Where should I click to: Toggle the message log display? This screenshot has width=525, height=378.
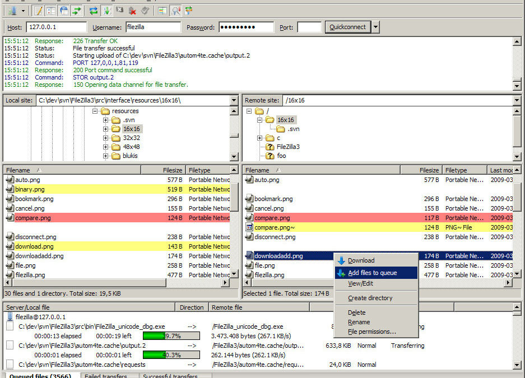(x=38, y=10)
